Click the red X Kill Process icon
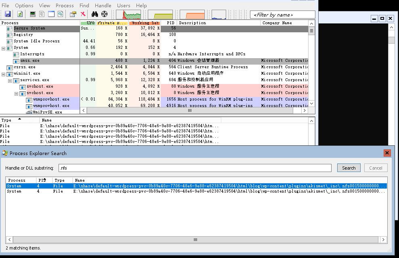This screenshot has width=399, height=258. tap(83, 14)
